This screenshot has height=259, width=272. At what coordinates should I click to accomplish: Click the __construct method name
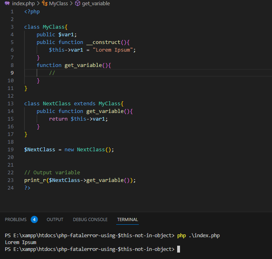coord(103,42)
